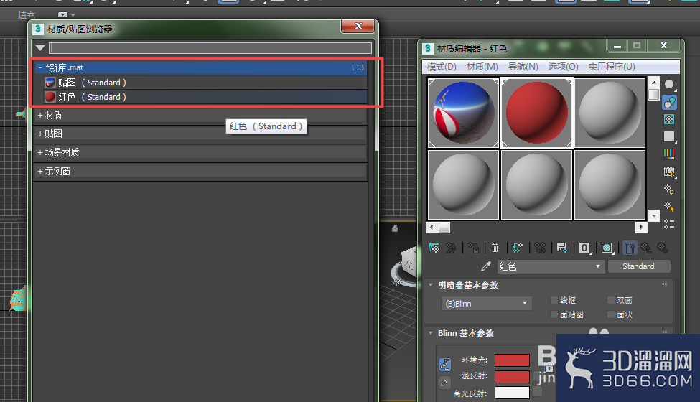700x402 pixels.
Task: Click sample slots scroll down arrow
Action: [654, 215]
